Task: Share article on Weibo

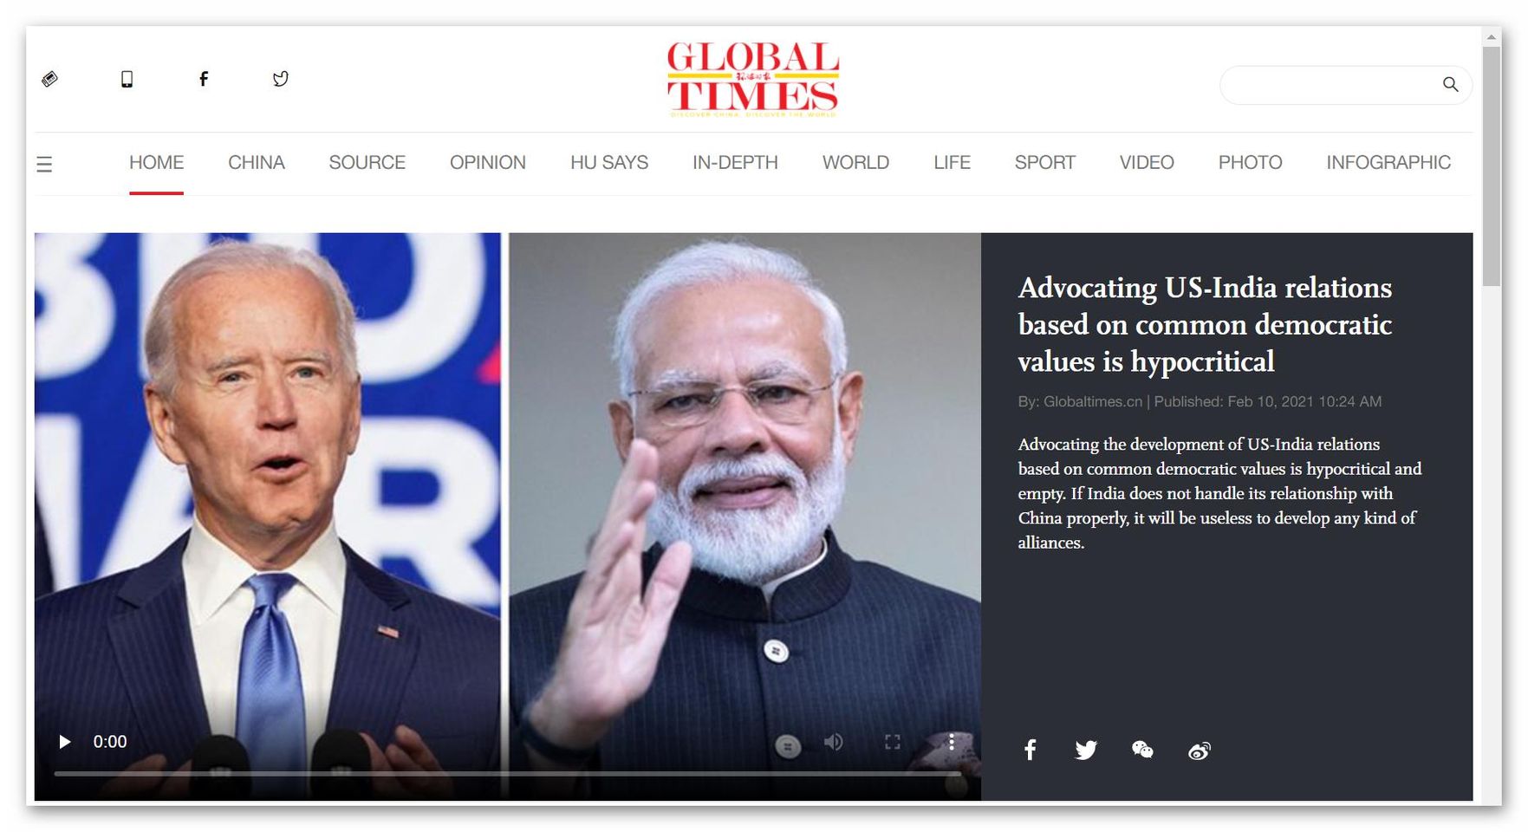Action: [1200, 751]
